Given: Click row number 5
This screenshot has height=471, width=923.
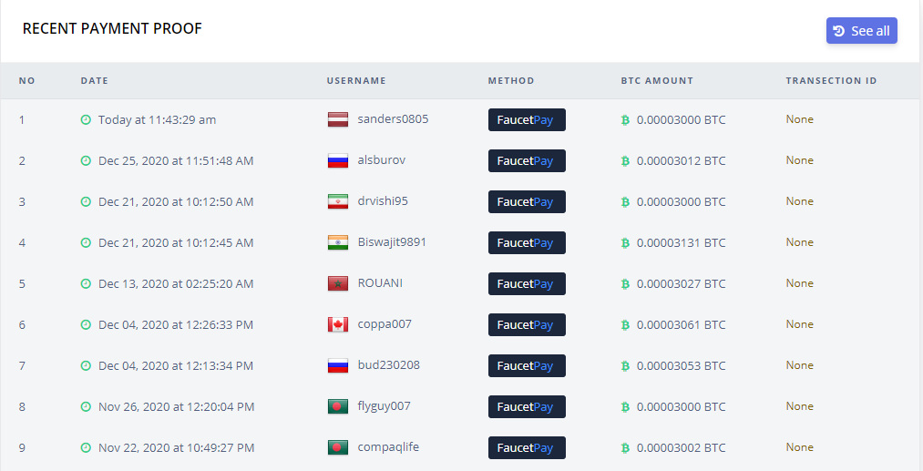Looking at the screenshot, I should [22, 283].
